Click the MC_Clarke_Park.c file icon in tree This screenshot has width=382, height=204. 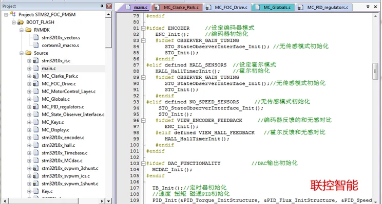pos(35,76)
